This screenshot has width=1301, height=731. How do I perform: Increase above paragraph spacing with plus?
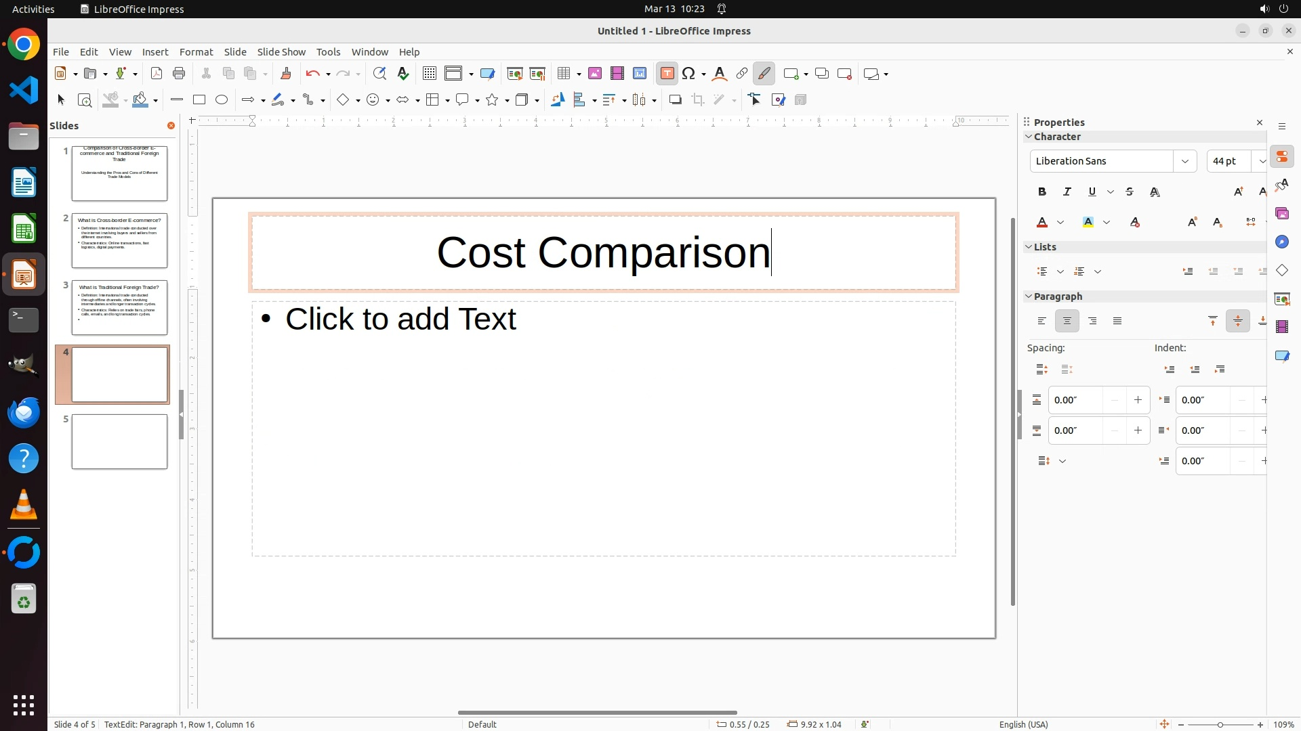[1138, 400]
